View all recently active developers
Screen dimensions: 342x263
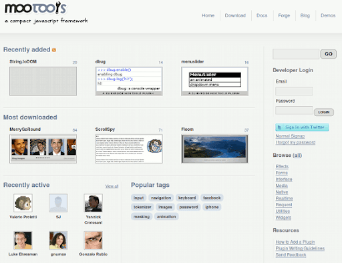pos(112,186)
